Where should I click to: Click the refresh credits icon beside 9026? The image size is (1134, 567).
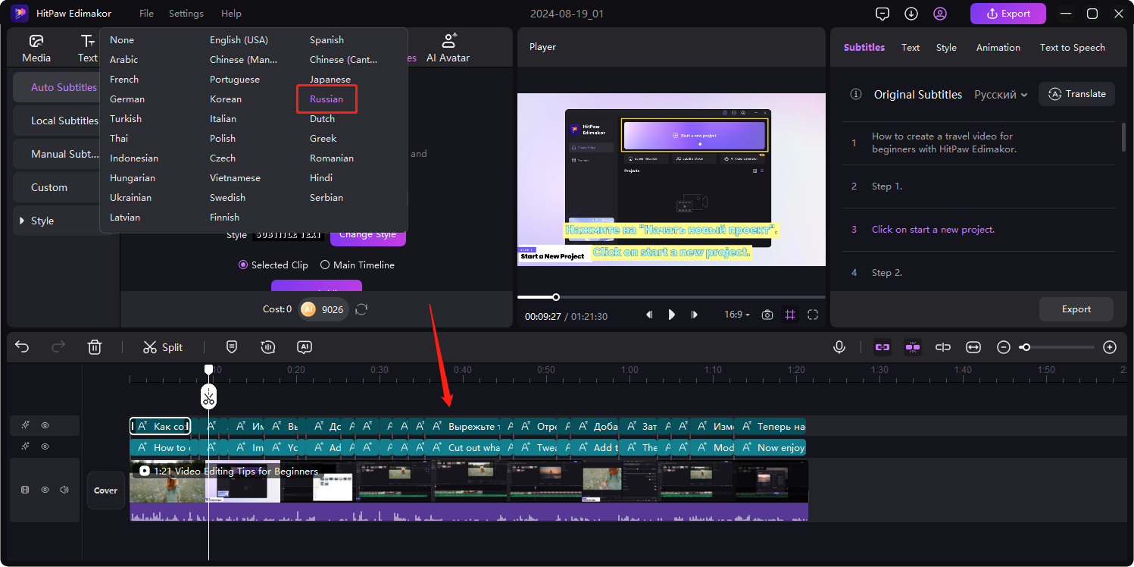point(362,309)
